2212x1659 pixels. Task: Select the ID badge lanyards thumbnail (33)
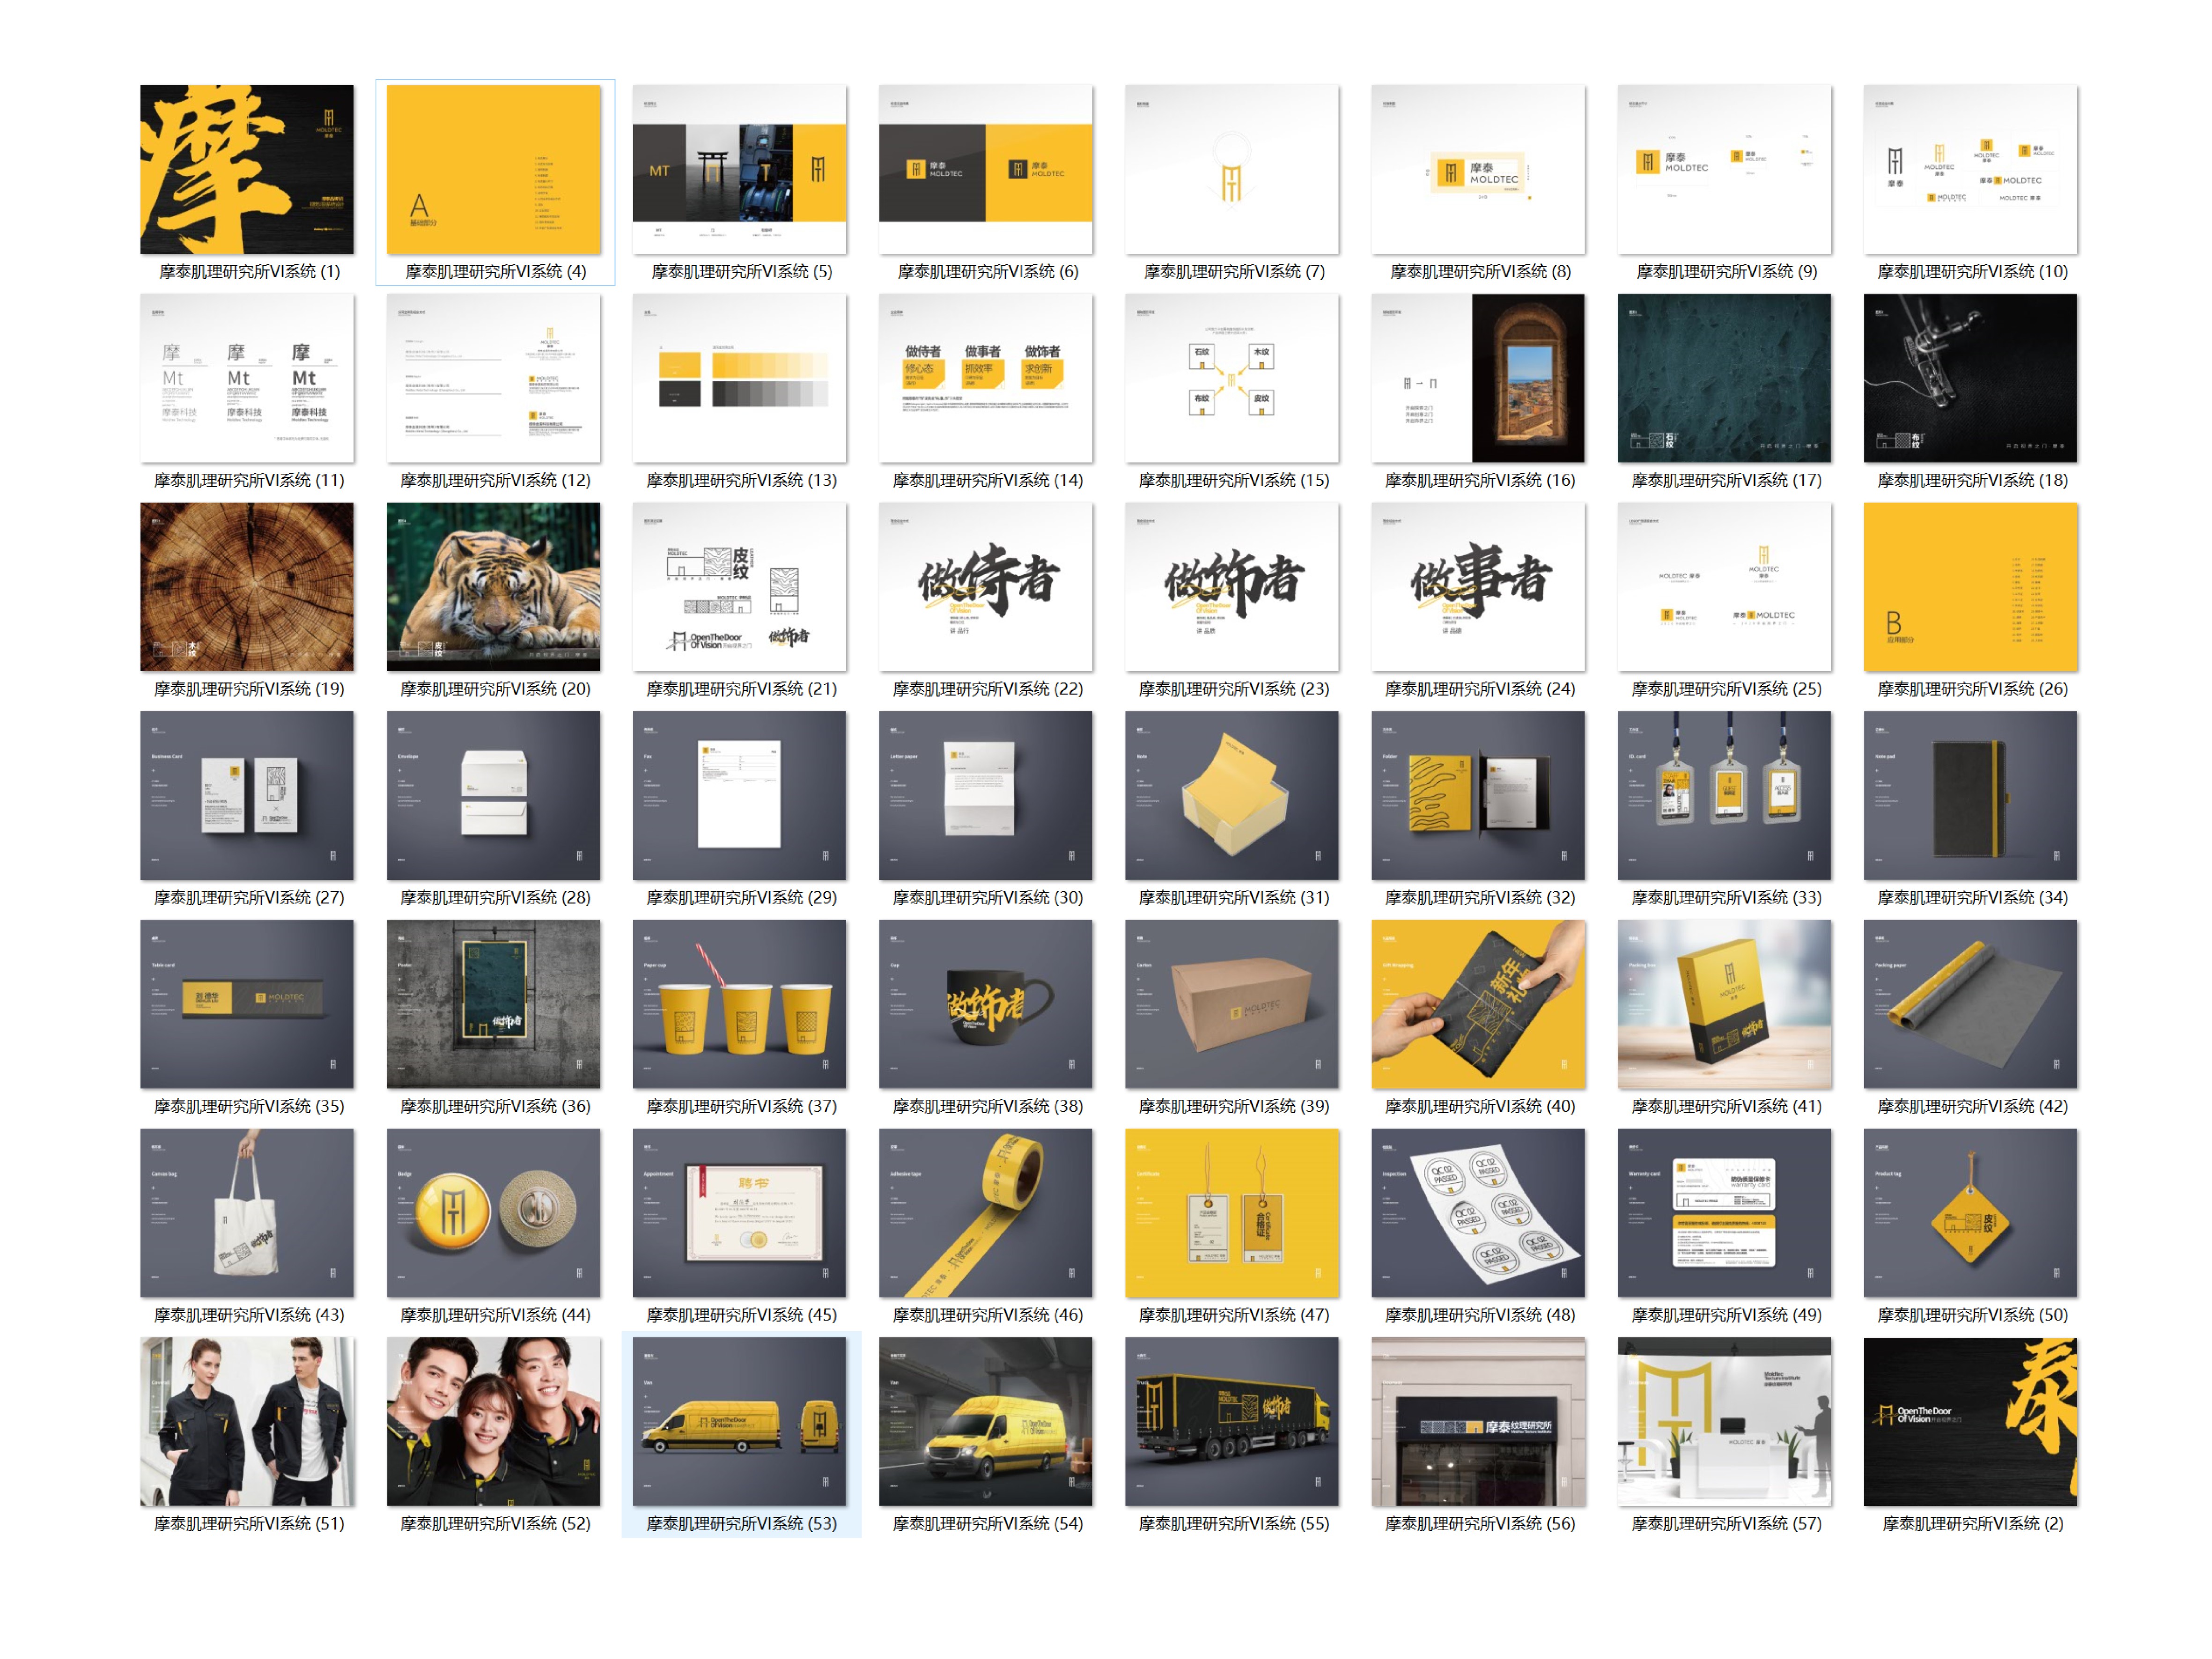1724,796
